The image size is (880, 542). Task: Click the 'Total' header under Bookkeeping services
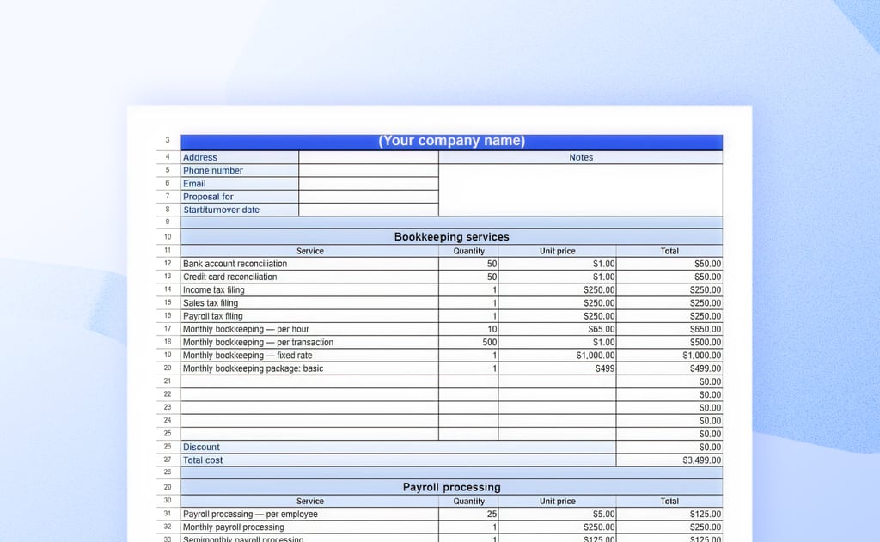(669, 251)
